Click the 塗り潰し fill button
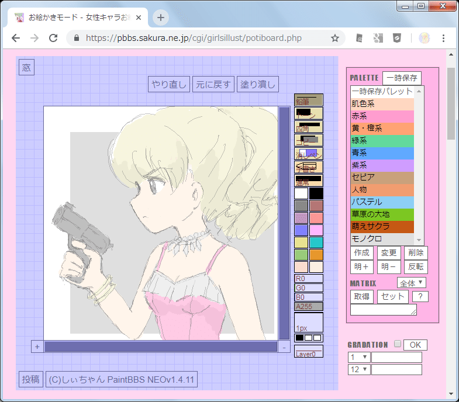This screenshot has height=402, width=459. click(258, 84)
